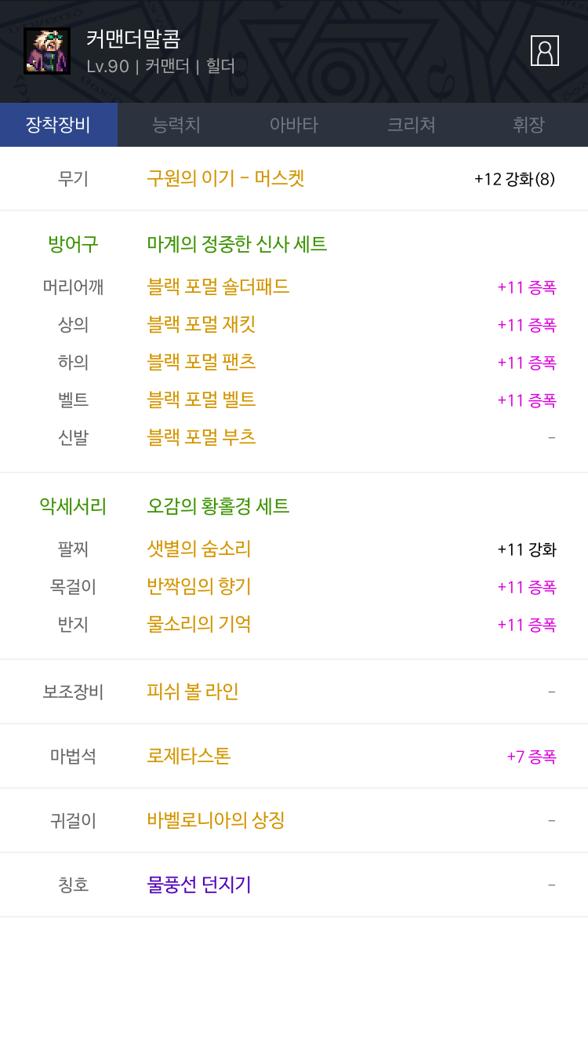Go to the 휘장 tab
The height and width of the screenshot is (1047, 588).
528,125
